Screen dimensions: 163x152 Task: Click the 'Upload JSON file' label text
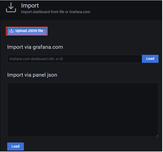(x=29, y=31)
